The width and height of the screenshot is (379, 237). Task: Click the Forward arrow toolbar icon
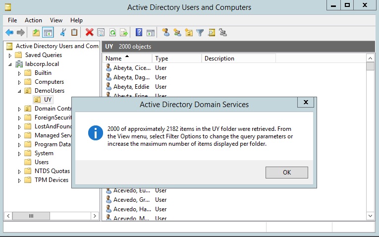pos(21,32)
